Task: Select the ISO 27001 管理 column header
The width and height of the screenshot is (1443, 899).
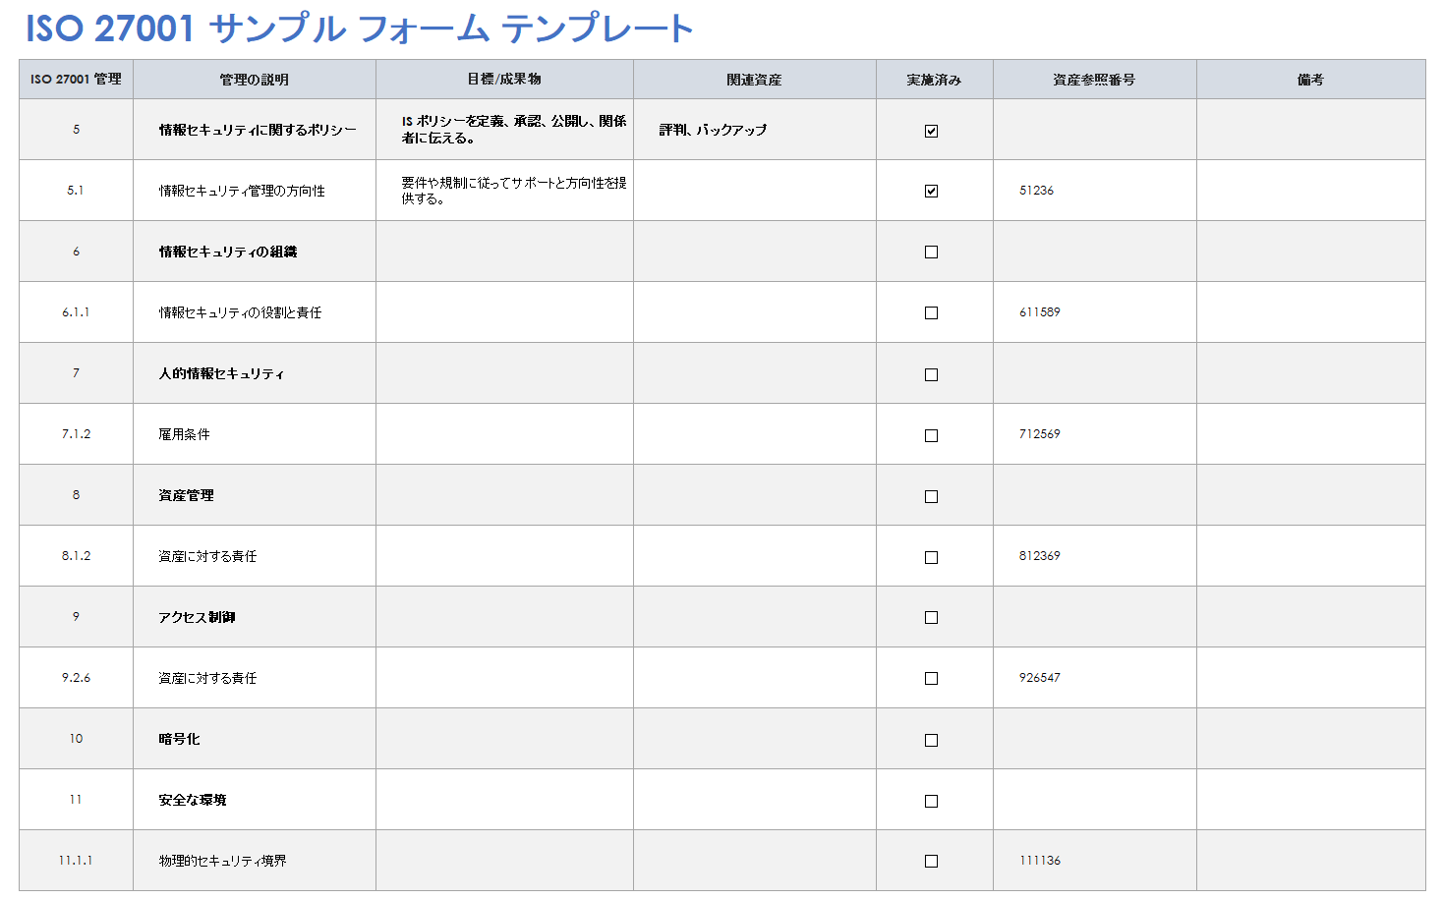Action: (76, 80)
